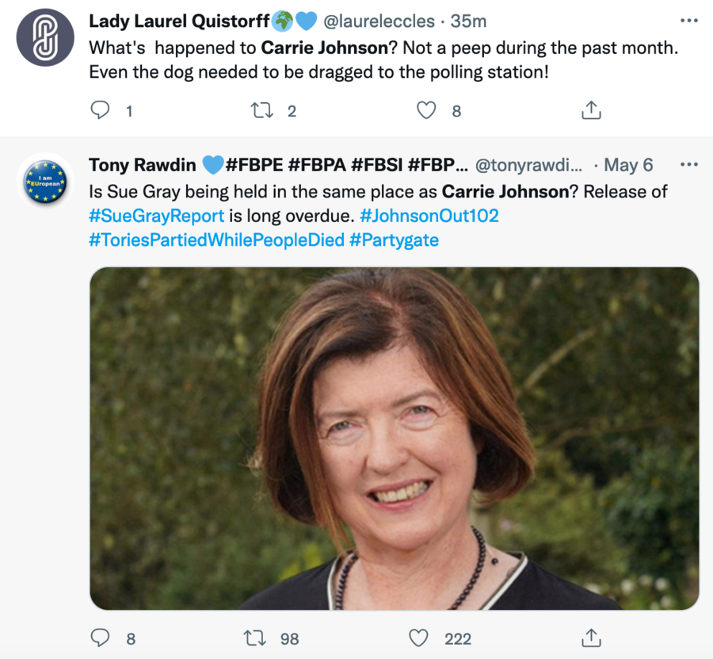Viewport: 713px width, 659px height.
Task: Like Lady Laurel Quistorff's tweet
Action: pyautogui.click(x=426, y=111)
